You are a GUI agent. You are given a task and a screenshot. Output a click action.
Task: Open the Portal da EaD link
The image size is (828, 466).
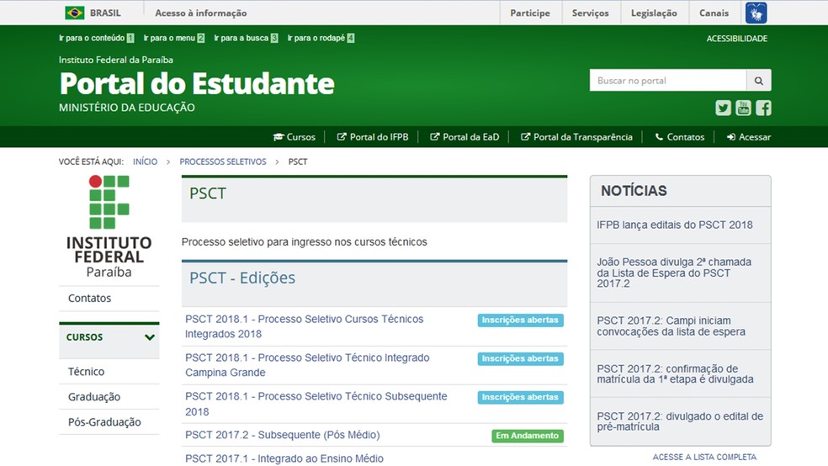(x=464, y=137)
